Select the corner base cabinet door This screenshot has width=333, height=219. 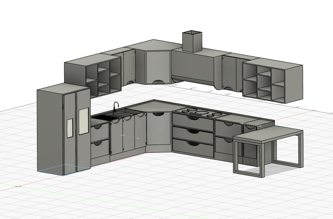pyautogui.click(x=159, y=128)
